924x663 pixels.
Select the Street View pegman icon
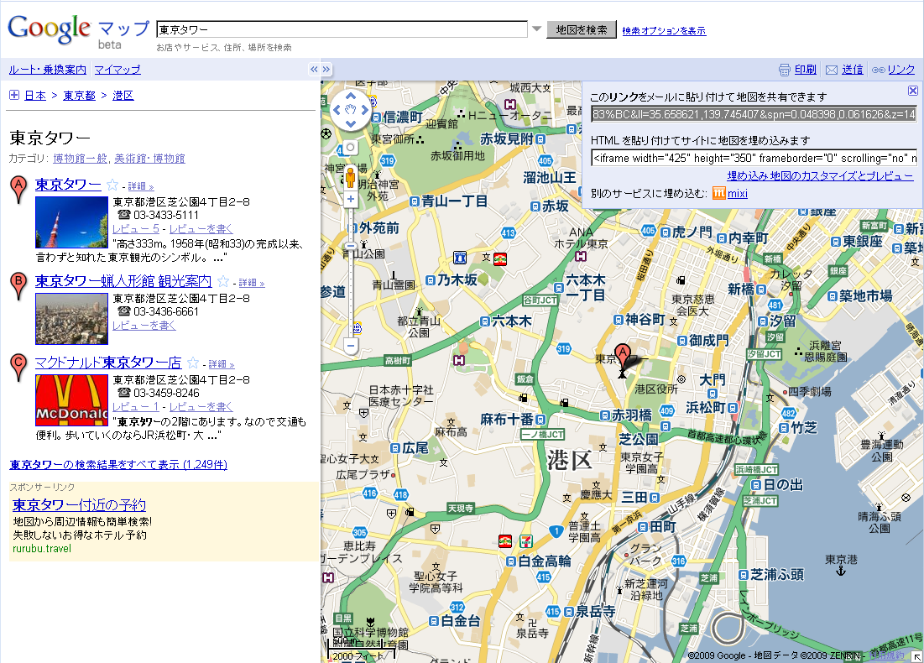tap(350, 176)
